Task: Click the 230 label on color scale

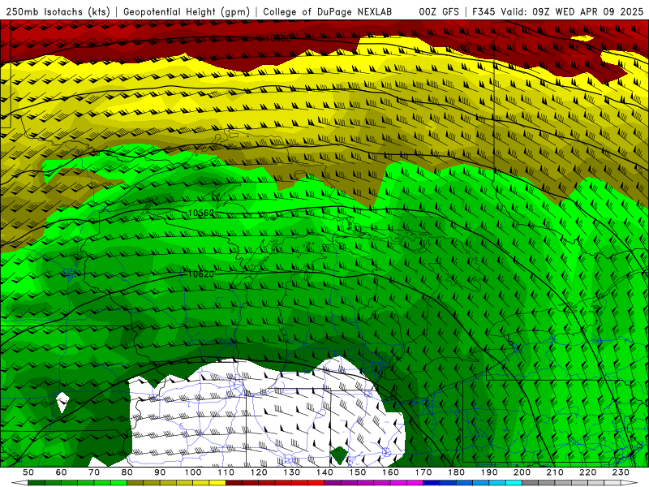Action: [x=621, y=472]
